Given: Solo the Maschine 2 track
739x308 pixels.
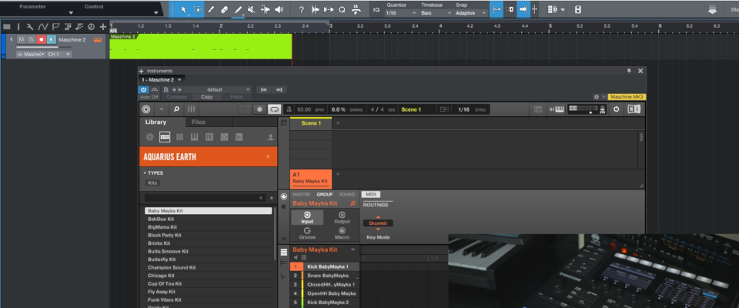Looking at the screenshot, I should pos(31,39).
